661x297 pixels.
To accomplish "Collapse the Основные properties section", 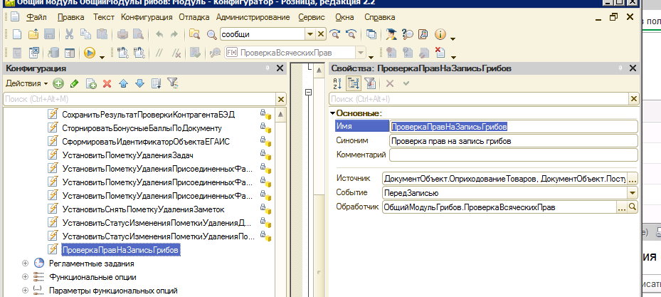I will click(332, 113).
